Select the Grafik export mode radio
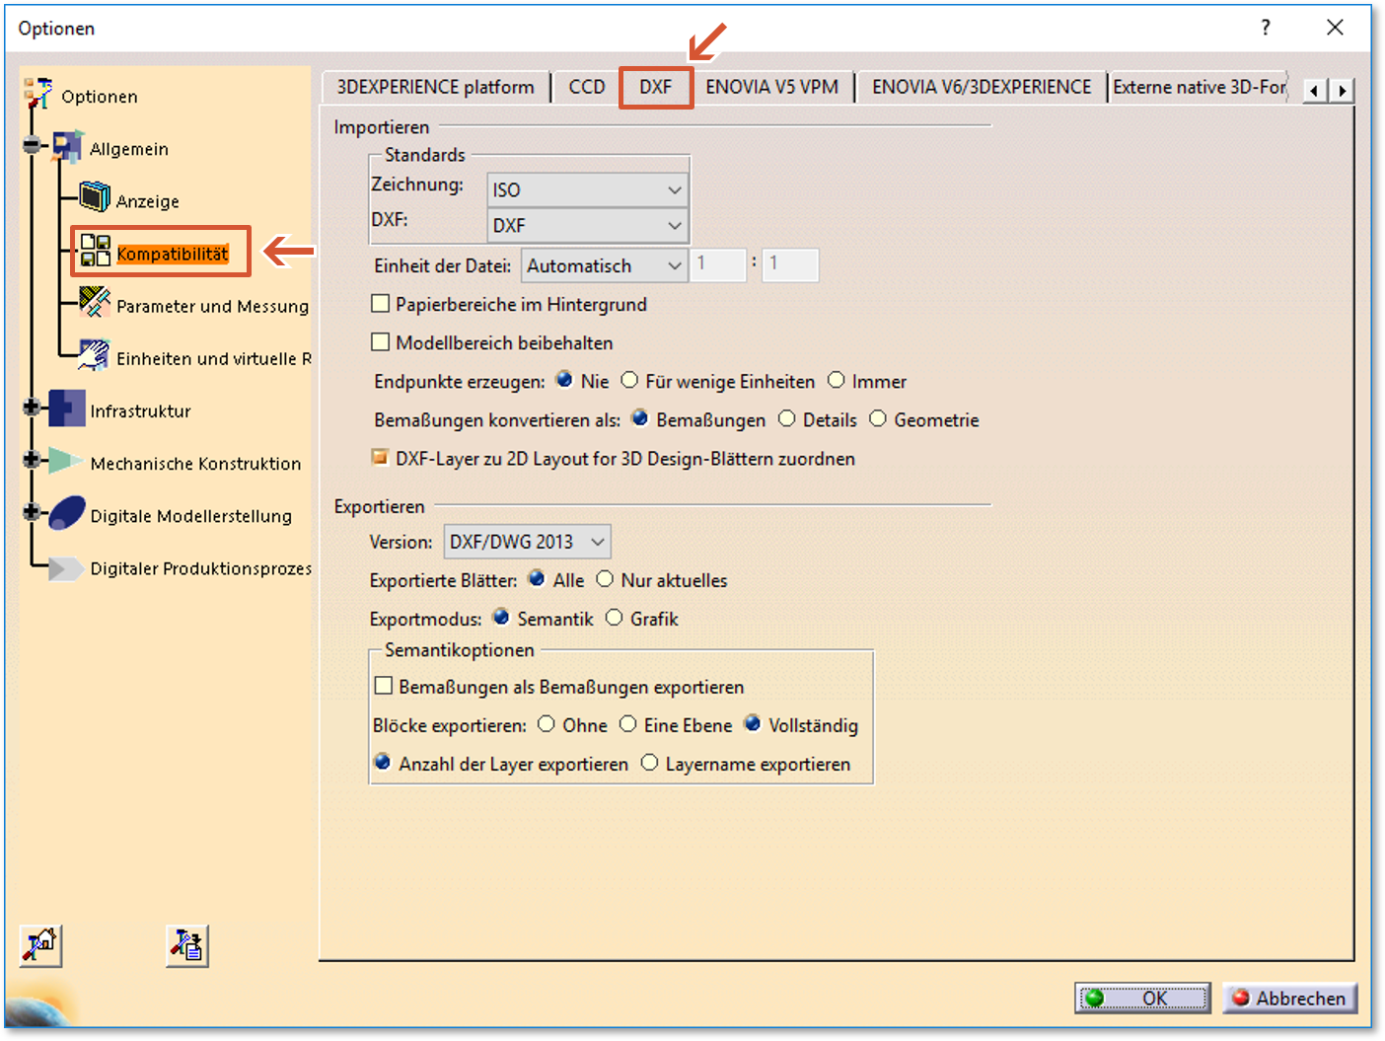The height and width of the screenshot is (1041, 1385). pyautogui.click(x=615, y=618)
